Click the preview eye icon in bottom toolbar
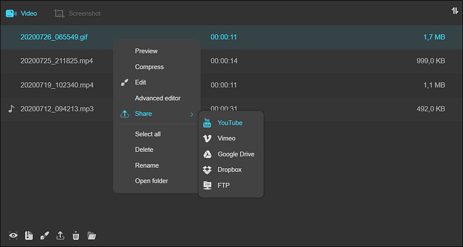The width and height of the screenshot is (463, 247). 14,235
